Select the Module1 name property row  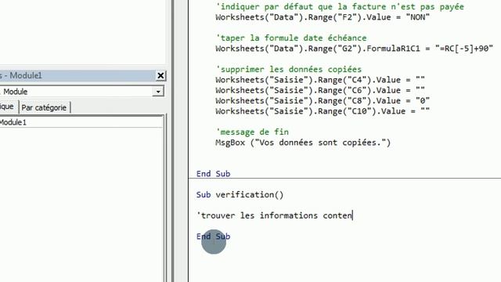click(x=81, y=122)
